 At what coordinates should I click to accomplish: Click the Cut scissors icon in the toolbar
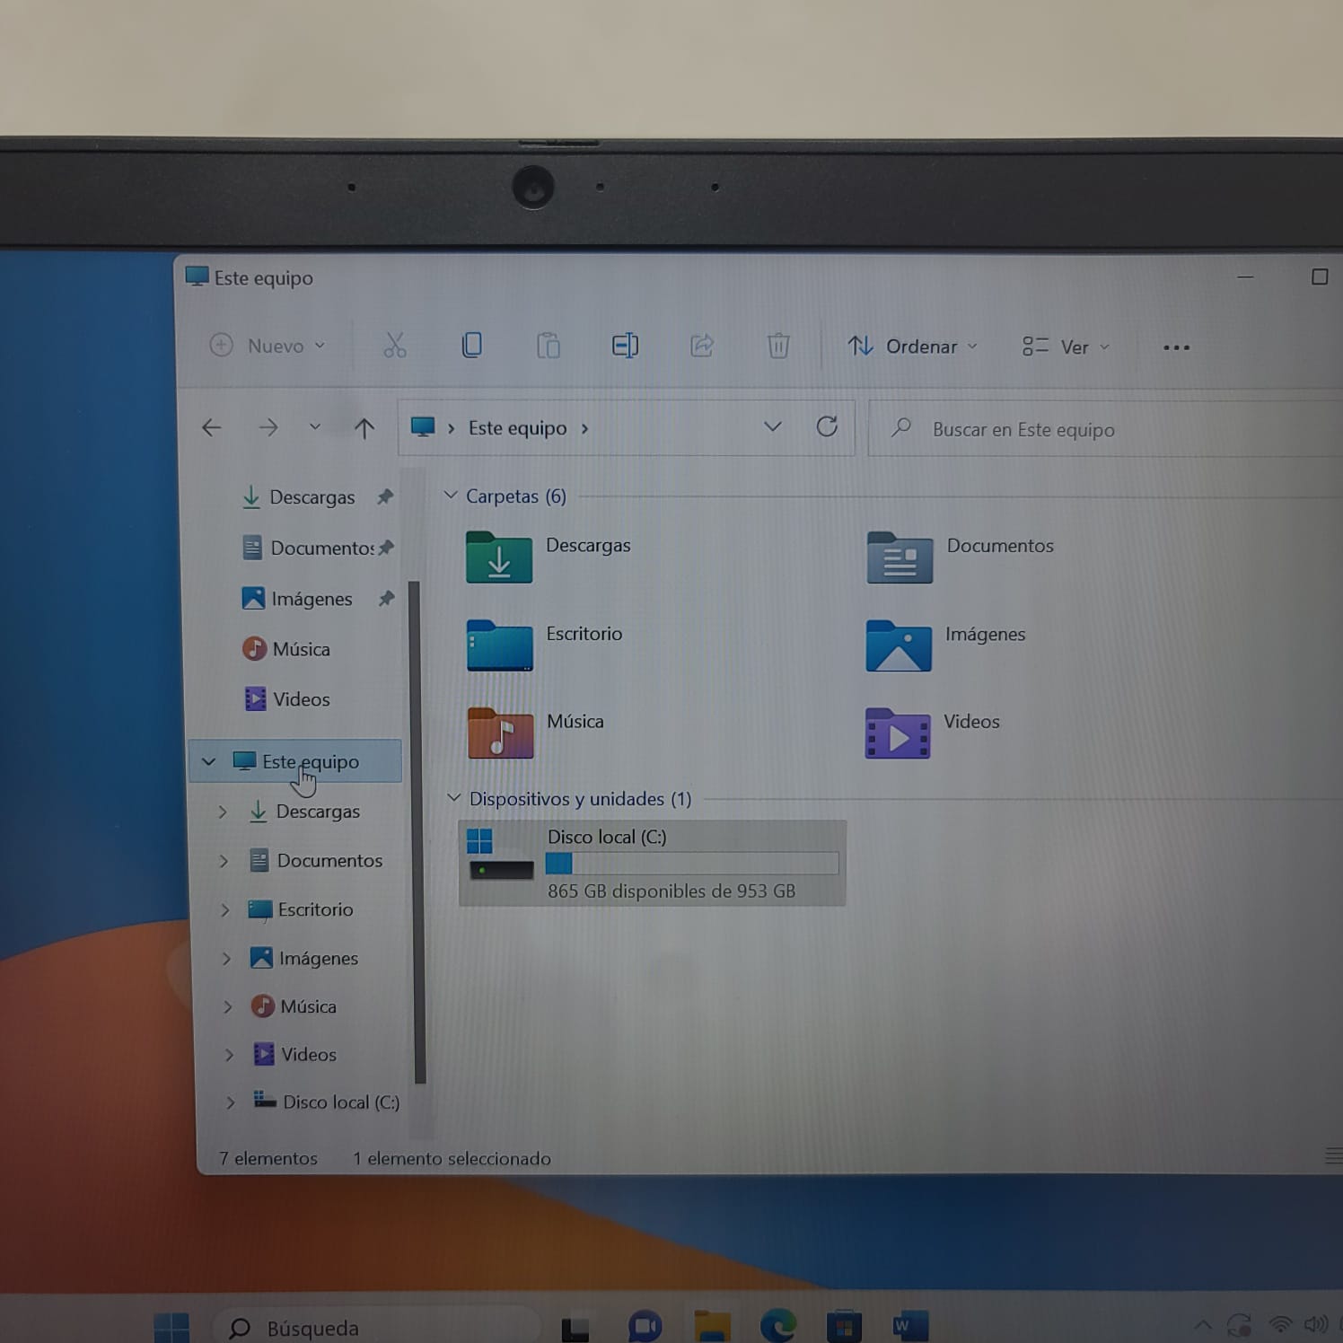[x=395, y=346]
